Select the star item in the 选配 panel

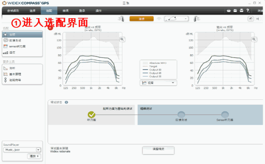(22, 34)
